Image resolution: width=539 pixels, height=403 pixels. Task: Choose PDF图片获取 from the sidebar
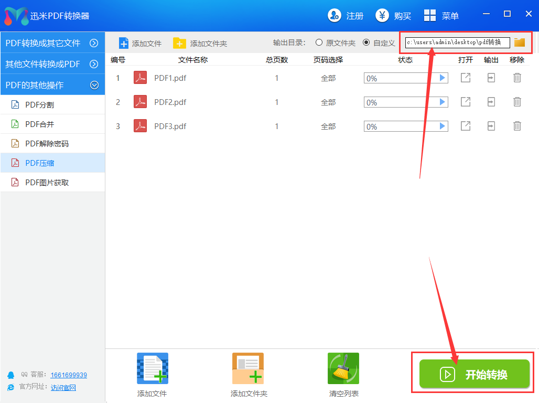point(47,183)
